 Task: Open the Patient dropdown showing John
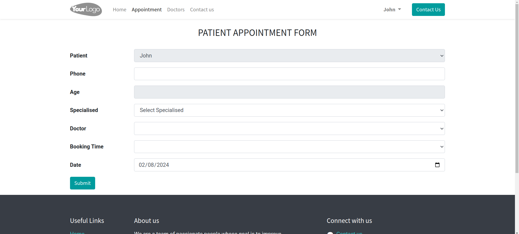289,56
